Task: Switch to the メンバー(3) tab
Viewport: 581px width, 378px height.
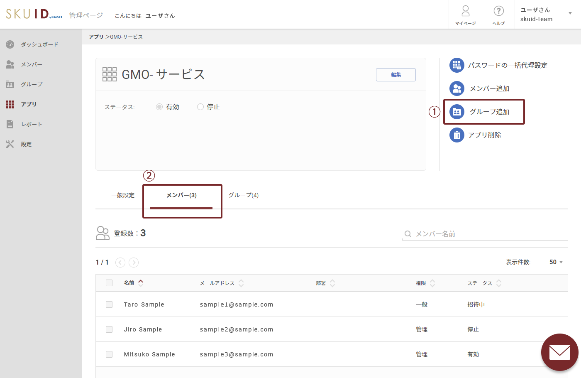Action: click(x=181, y=195)
